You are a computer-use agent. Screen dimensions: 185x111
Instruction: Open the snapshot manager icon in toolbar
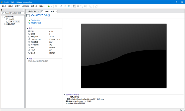click(69, 6)
